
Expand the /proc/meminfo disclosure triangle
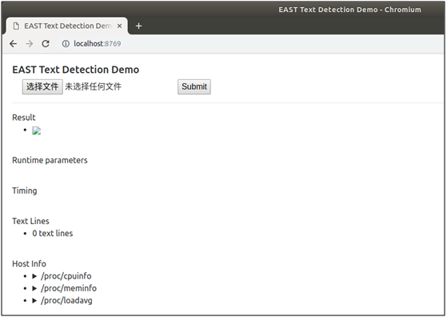point(34,288)
